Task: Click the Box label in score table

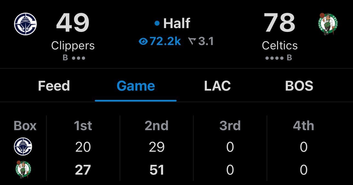Action: click(x=25, y=126)
